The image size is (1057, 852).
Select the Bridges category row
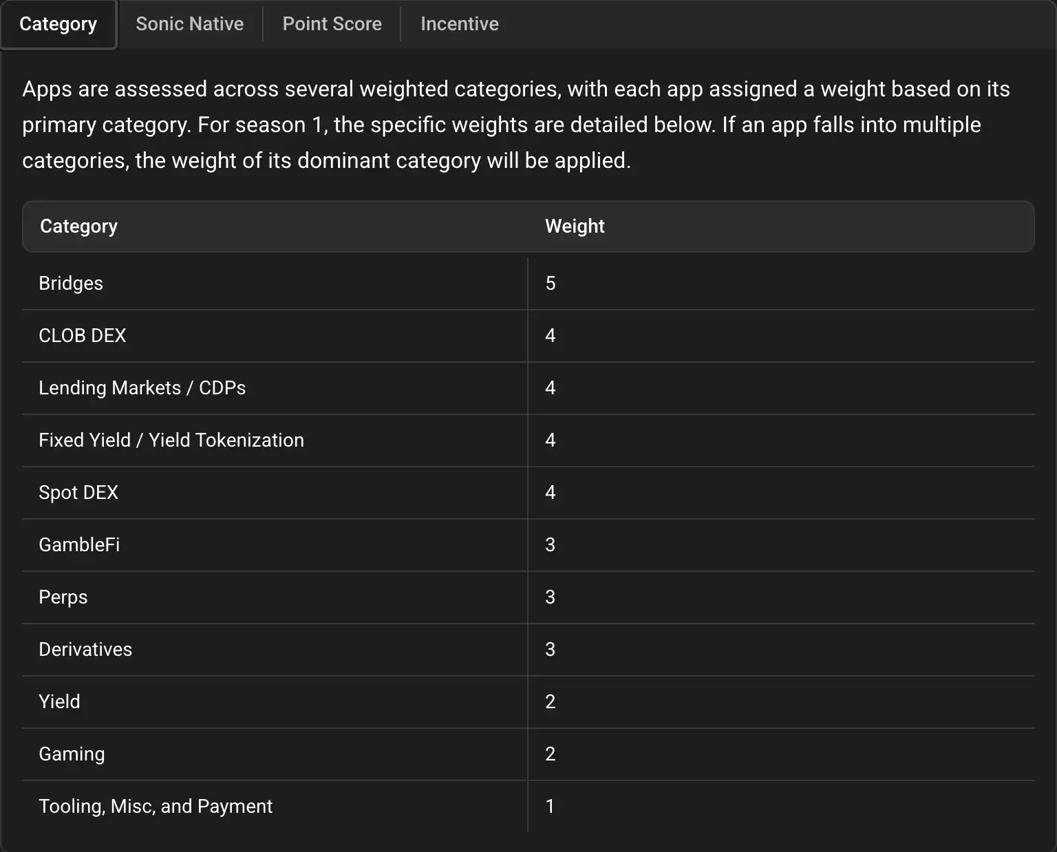(71, 284)
